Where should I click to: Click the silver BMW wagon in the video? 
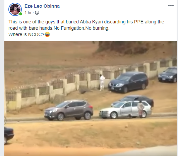coord(125,110)
